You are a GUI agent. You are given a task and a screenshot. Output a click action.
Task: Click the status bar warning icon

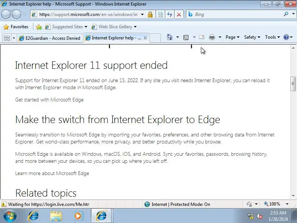[x=3, y=204]
